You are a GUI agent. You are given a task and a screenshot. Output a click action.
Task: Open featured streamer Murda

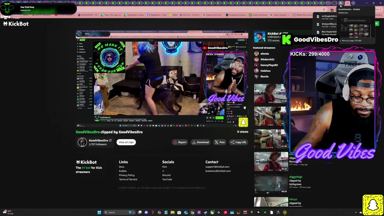pyautogui.click(x=264, y=76)
